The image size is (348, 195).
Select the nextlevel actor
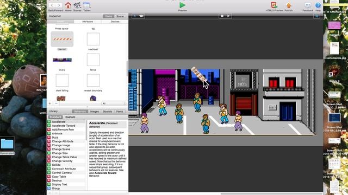point(93,39)
